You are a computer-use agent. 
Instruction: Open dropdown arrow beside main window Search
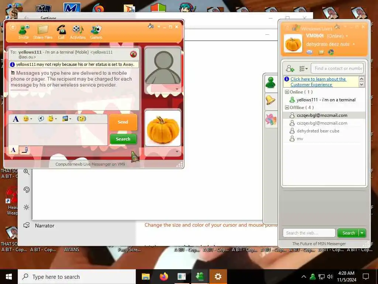[x=362, y=233]
